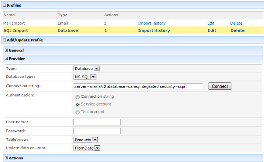
Task: Delete the SQL Import profile
Action: (238, 30)
